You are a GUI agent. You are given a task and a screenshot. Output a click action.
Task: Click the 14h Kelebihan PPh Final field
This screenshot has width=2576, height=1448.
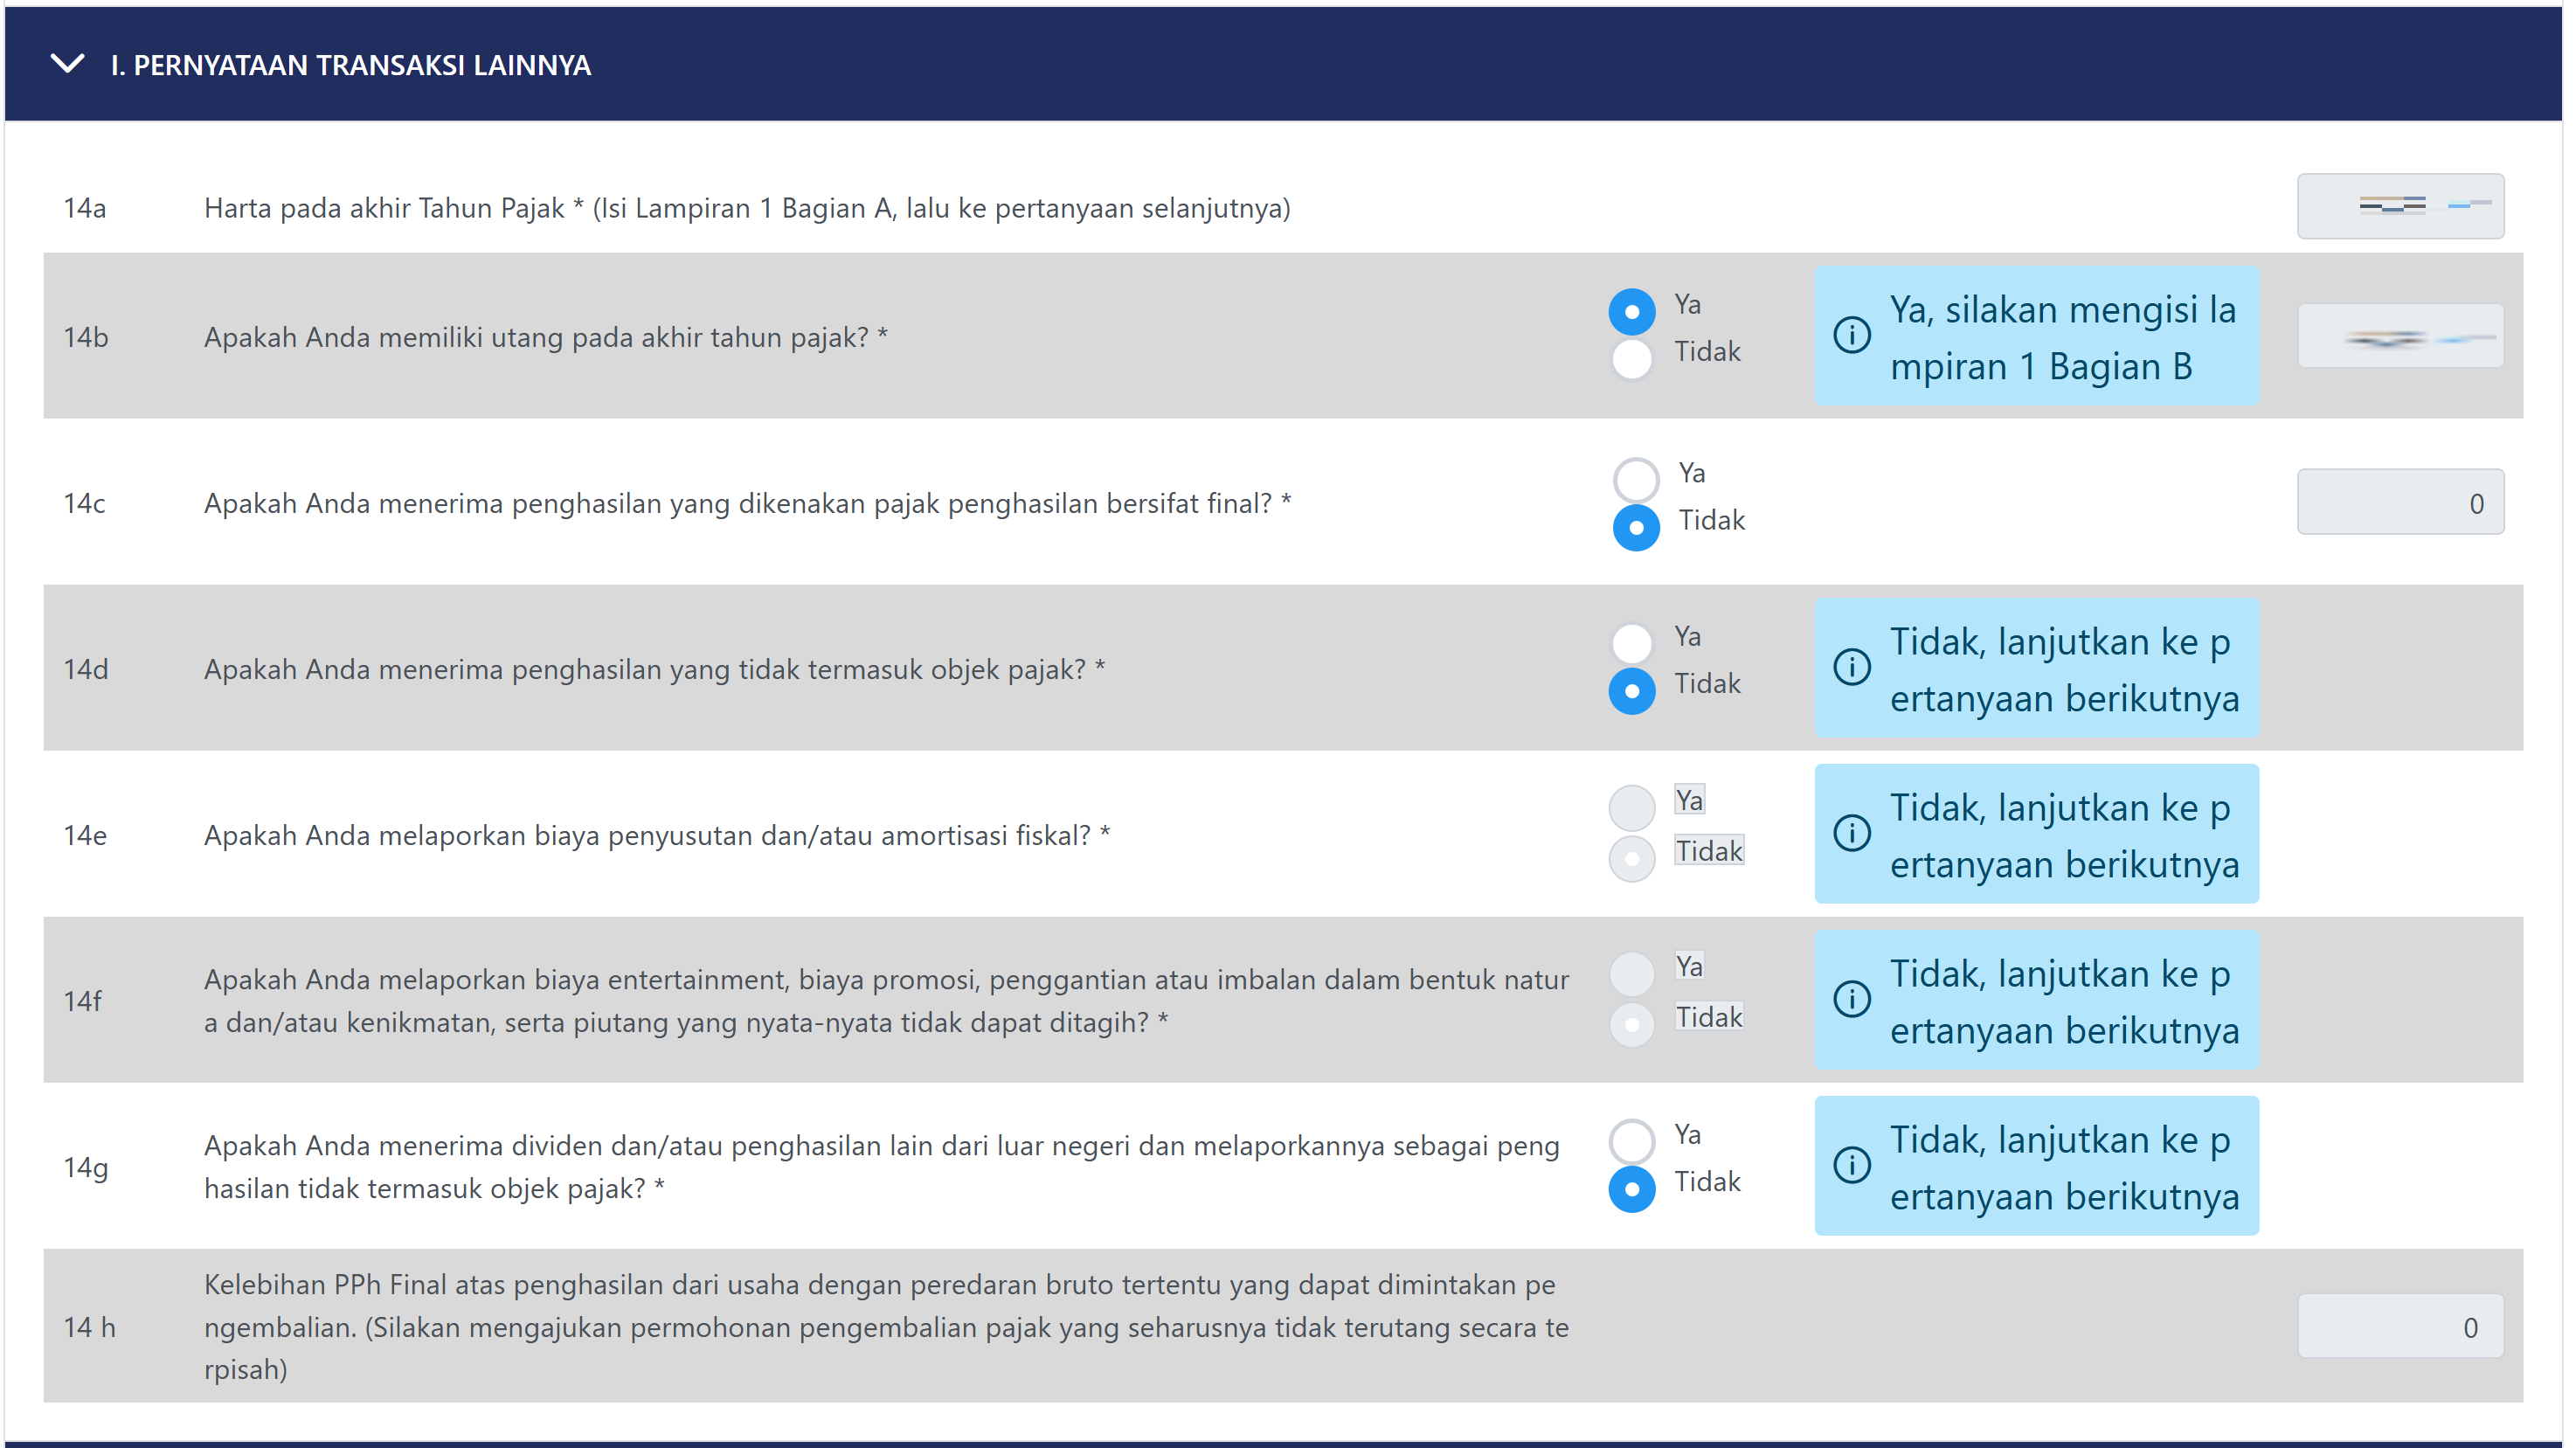tap(2400, 1327)
